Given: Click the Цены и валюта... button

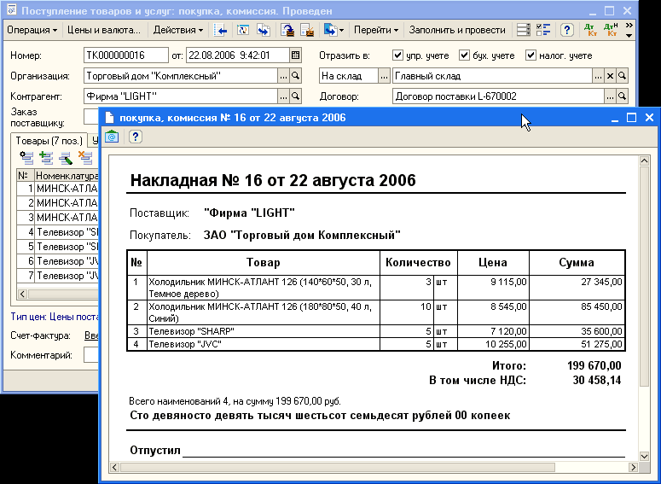Looking at the screenshot, I should (104, 30).
